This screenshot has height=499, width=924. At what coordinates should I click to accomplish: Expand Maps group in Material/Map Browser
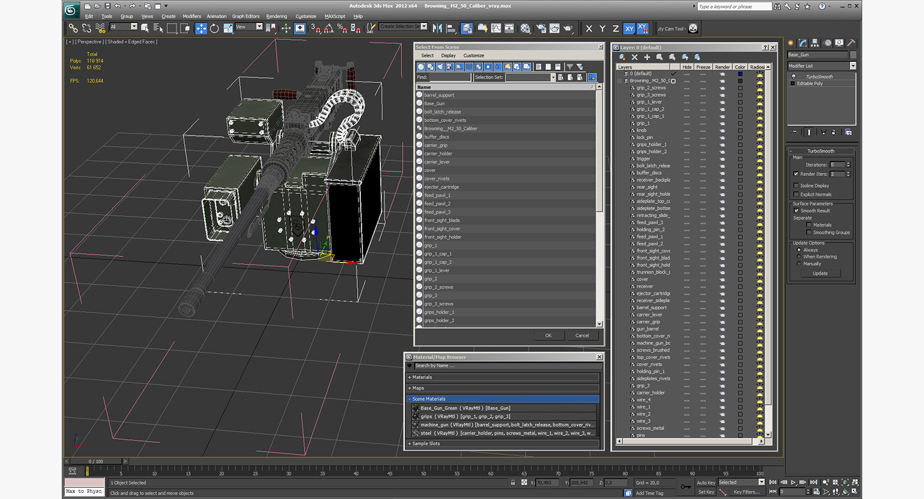point(503,388)
